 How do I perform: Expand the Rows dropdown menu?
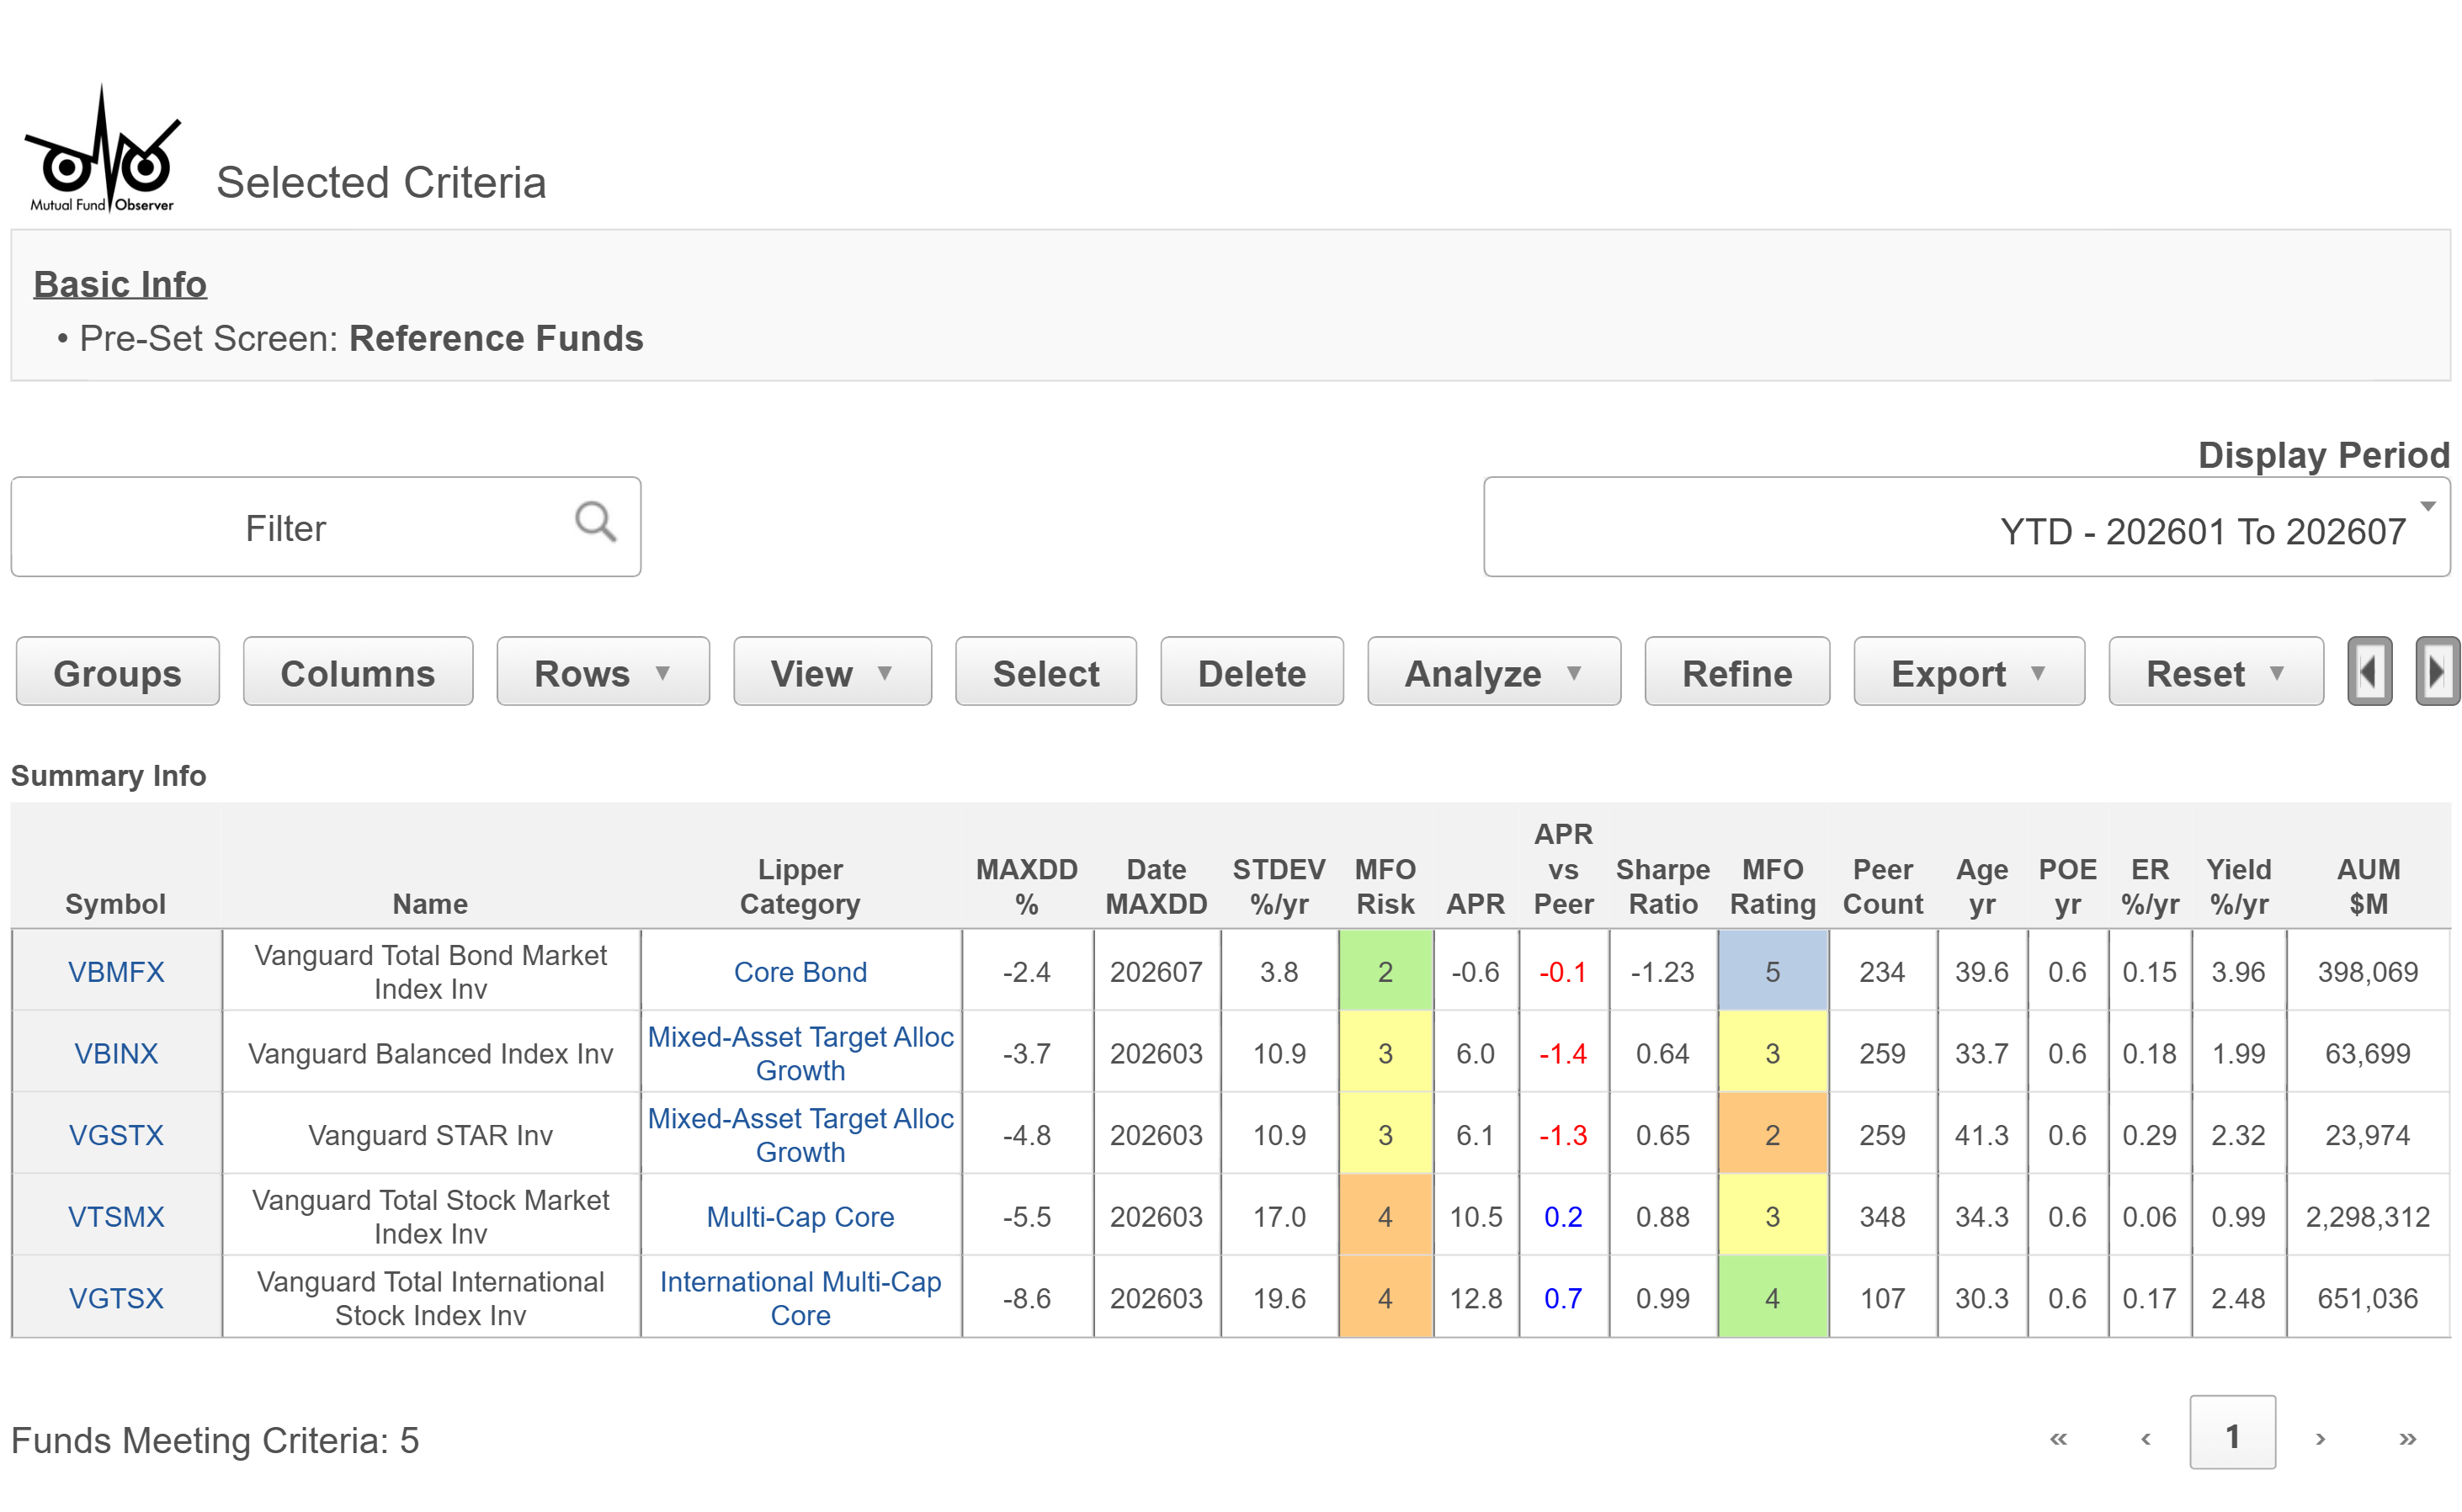point(603,672)
